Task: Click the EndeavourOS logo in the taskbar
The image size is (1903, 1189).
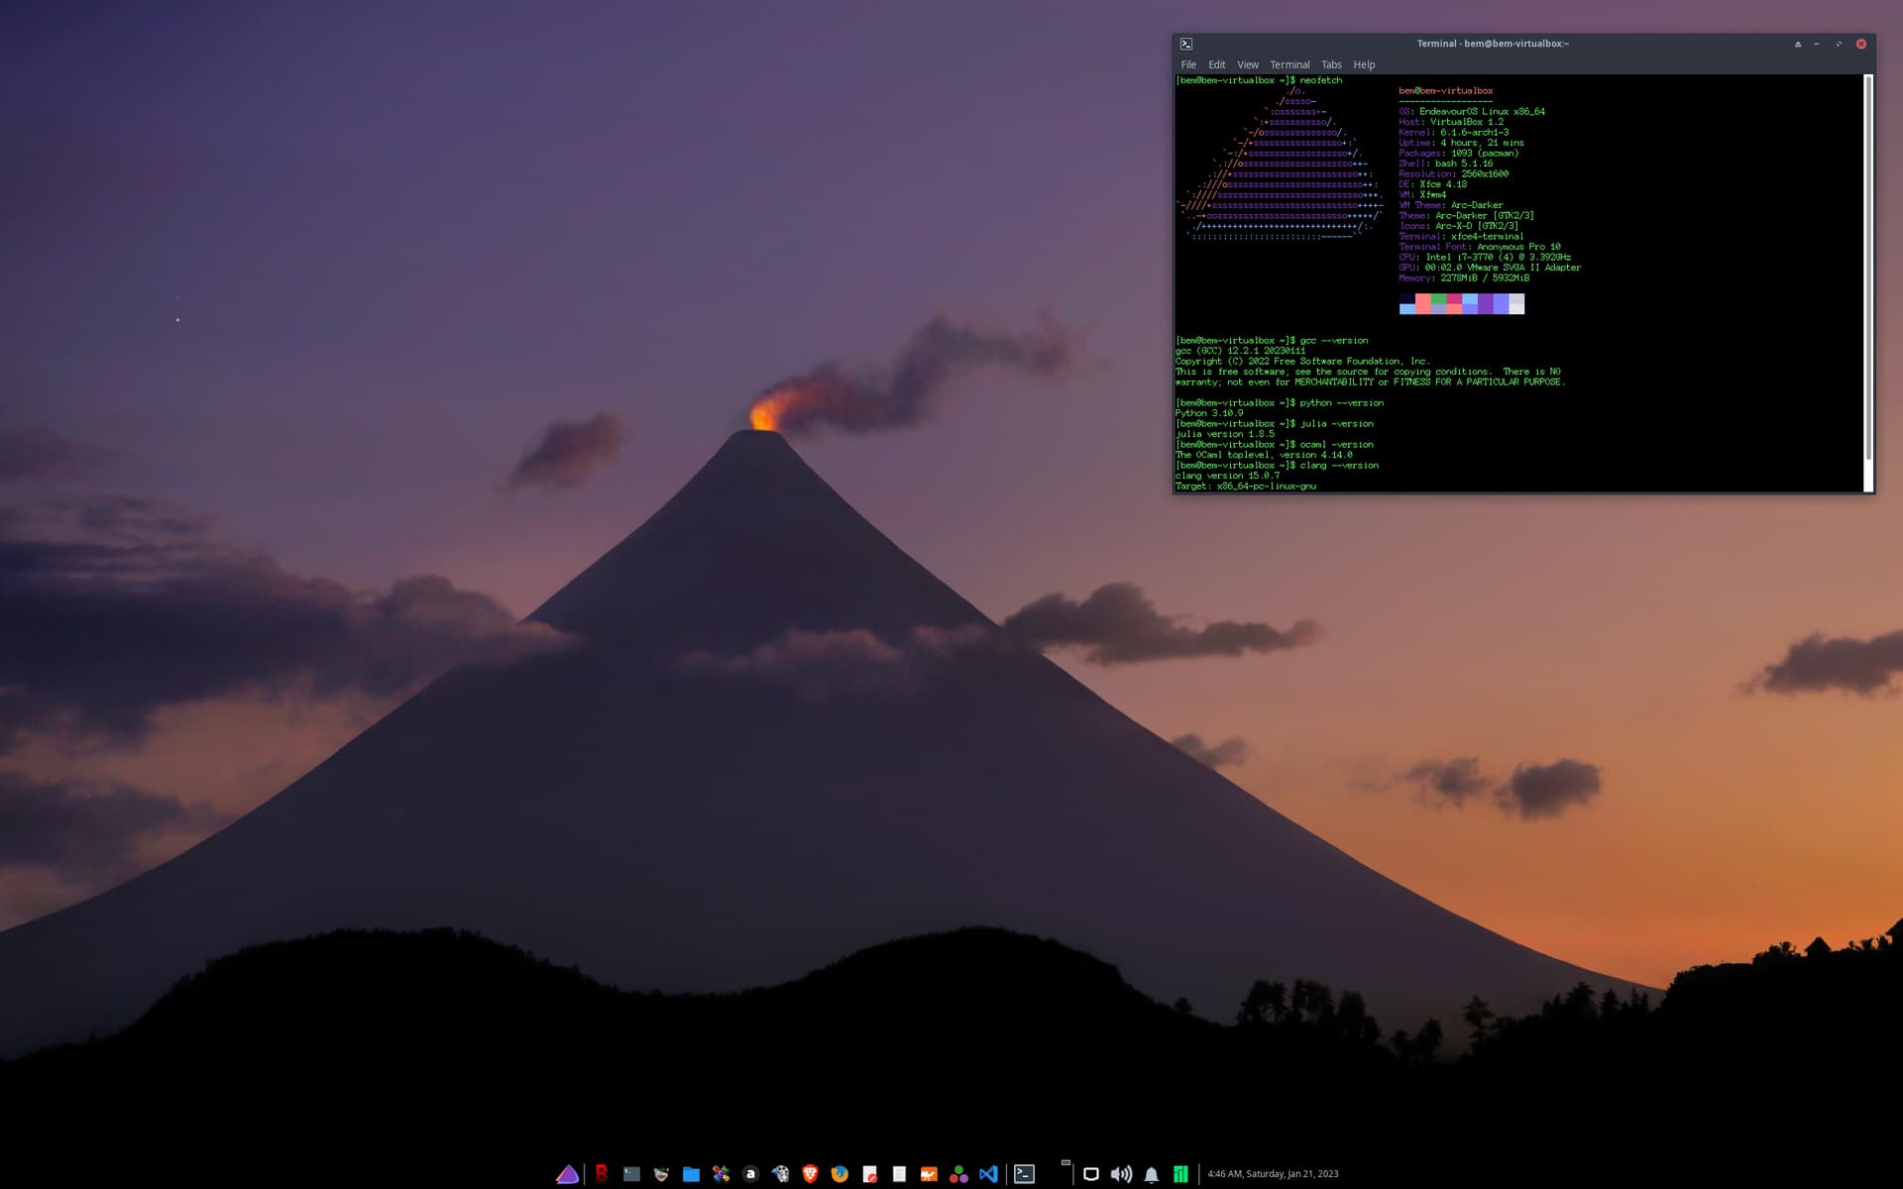Action: [x=570, y=1173]
